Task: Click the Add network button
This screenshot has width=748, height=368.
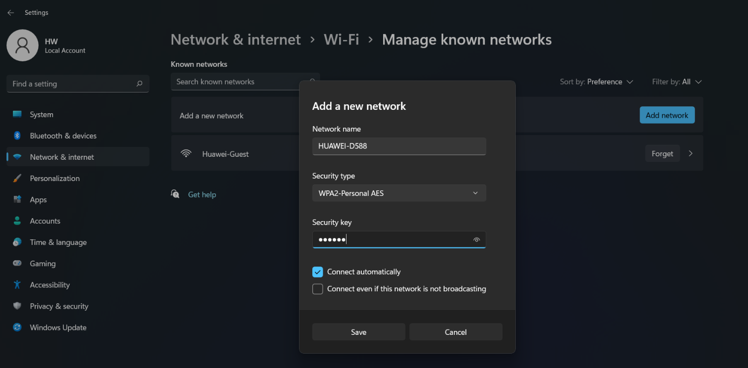Action: pos(667,115)
